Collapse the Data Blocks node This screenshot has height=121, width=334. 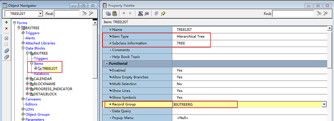23,48
